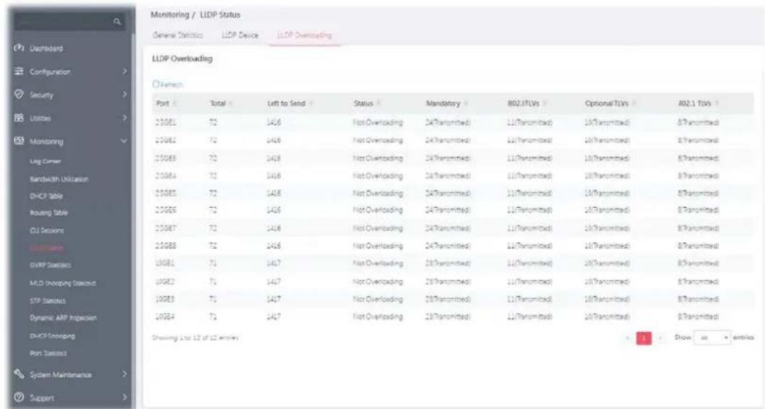Click the refresh circle icon above the table
Viewport: 765px width, 409px height.
pos(156,84)
